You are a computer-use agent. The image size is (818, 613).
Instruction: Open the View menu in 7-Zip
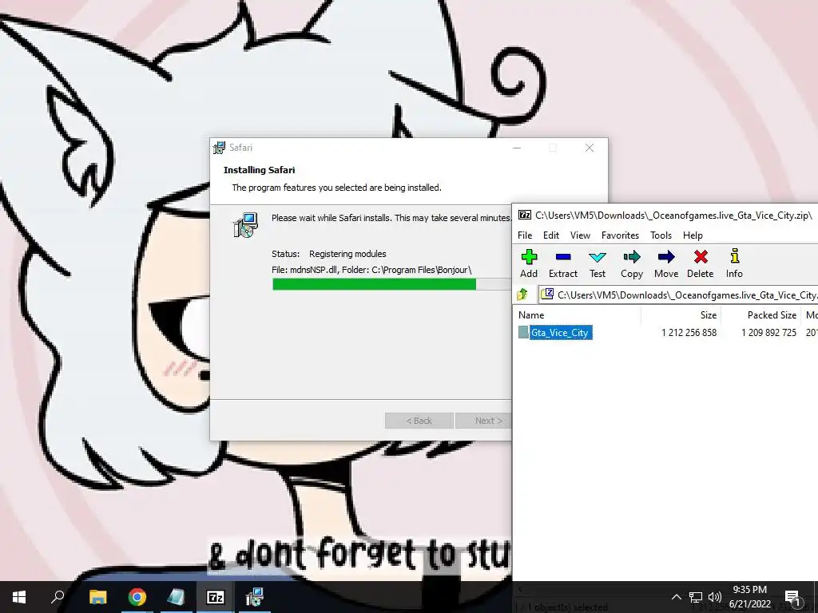[x=580, y=235]
